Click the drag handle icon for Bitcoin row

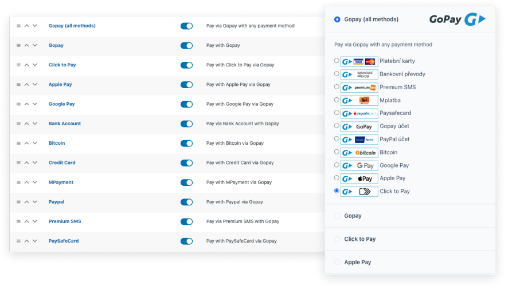click(18, 143)
